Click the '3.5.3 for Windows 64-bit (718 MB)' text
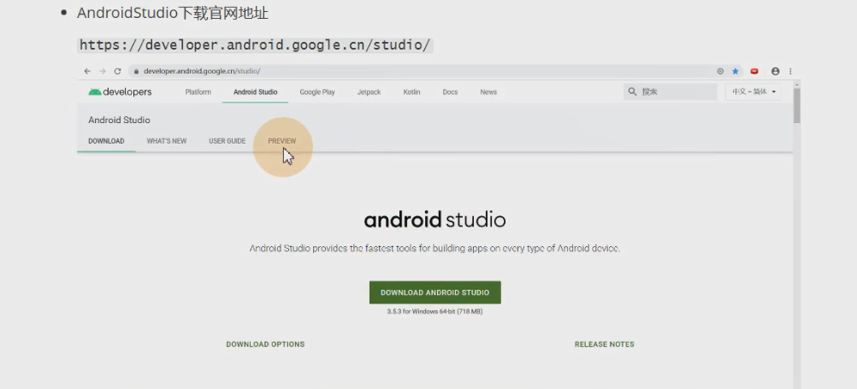 (435, 311)
